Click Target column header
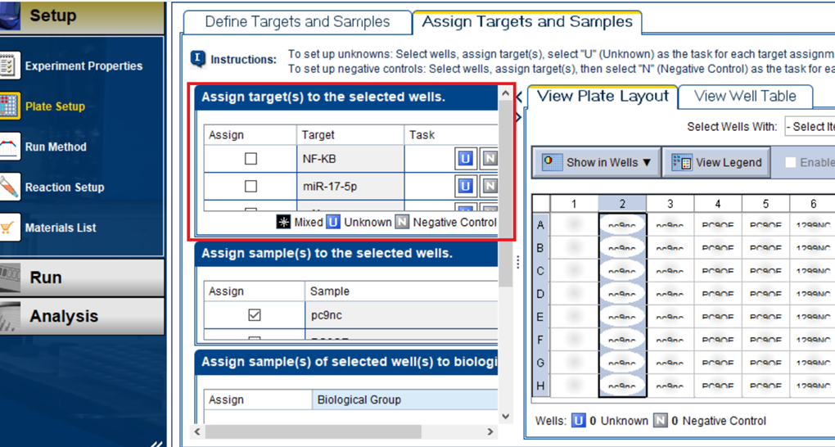The width and height of the screenshot is (835, 447). 350,135
